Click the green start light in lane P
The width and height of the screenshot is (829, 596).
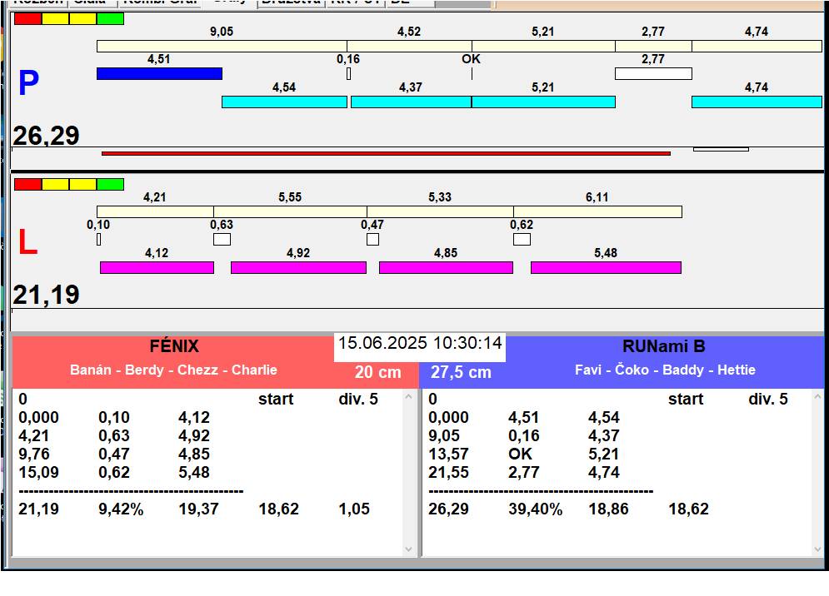110,18
